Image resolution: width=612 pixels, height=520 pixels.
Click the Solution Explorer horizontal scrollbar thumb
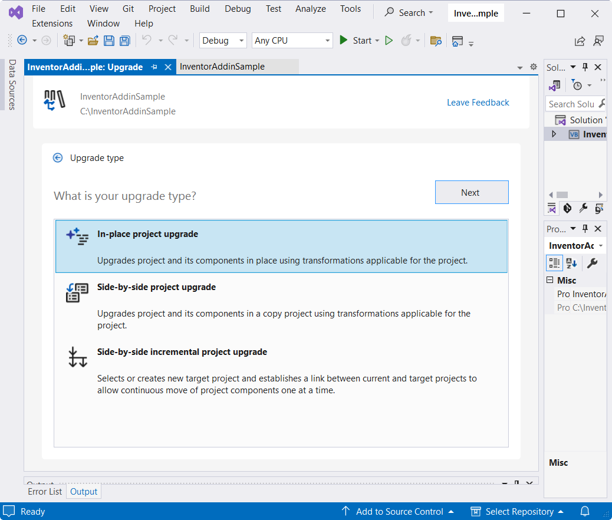562,195
